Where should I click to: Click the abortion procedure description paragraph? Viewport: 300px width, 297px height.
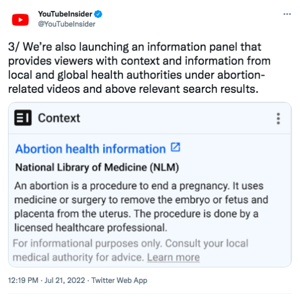[141, 207]
